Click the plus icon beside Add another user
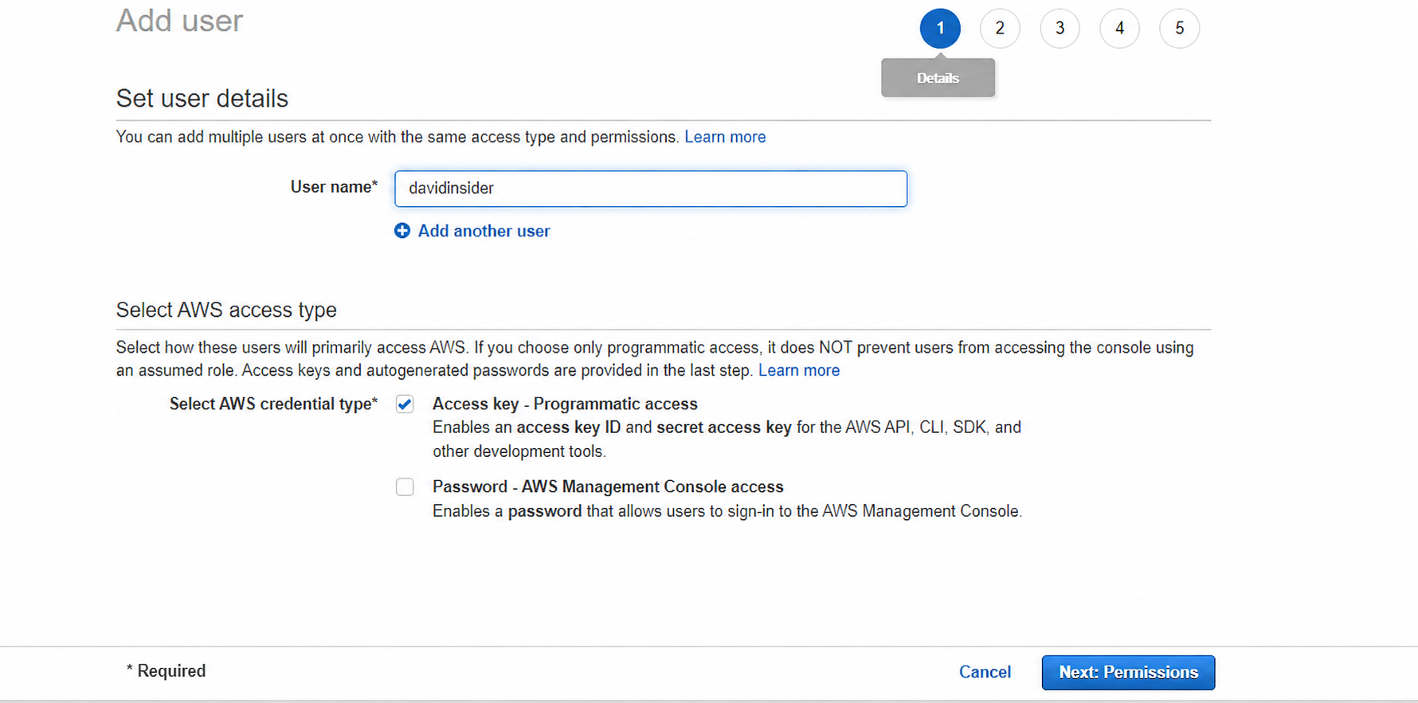This screenshot has height=703, width=1418. point(402,231)
